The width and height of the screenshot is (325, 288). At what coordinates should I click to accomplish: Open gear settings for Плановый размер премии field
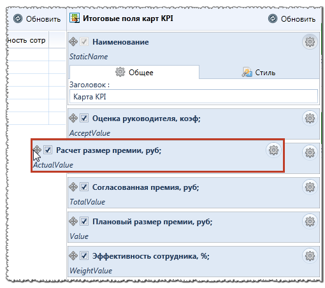[x=310, y=222]
